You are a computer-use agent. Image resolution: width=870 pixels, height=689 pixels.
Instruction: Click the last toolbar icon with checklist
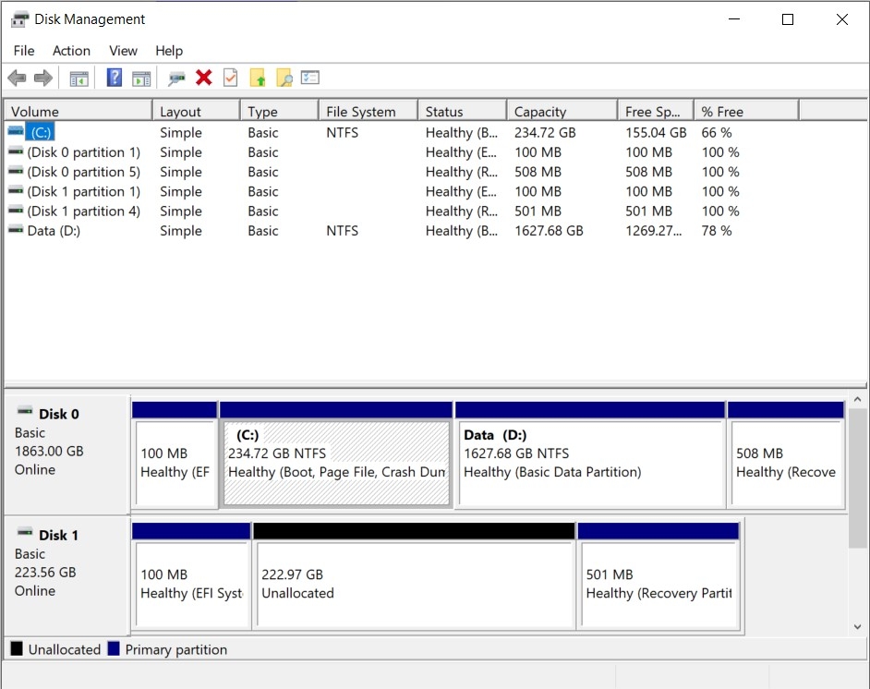(x=310, y=77)
